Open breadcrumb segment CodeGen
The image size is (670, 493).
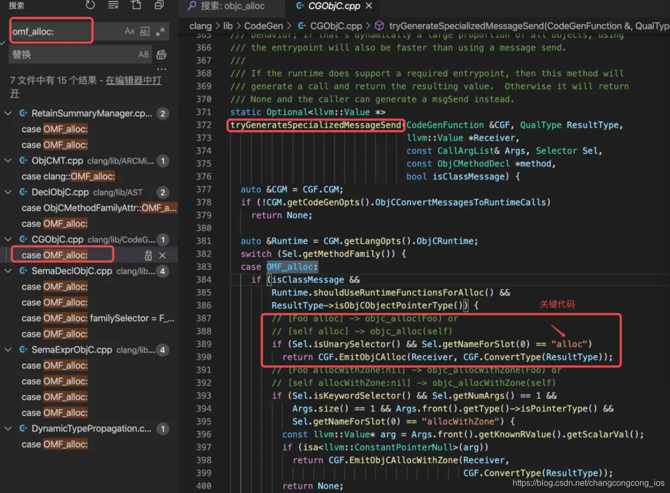(263, 25)
